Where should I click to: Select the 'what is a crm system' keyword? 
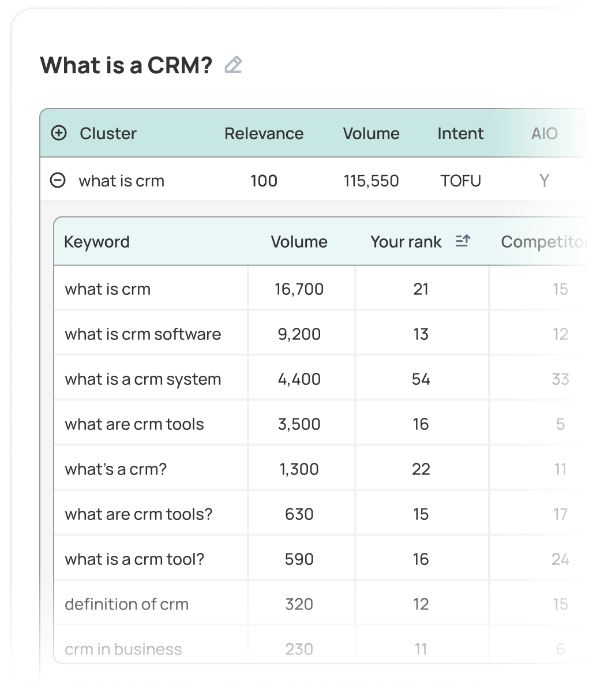[x=142, y=379]
